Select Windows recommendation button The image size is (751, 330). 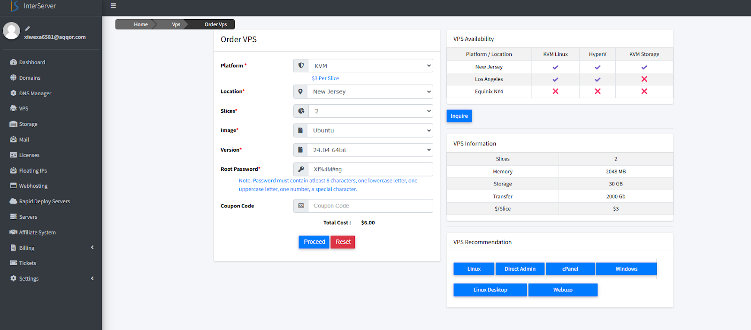[626, 269]
